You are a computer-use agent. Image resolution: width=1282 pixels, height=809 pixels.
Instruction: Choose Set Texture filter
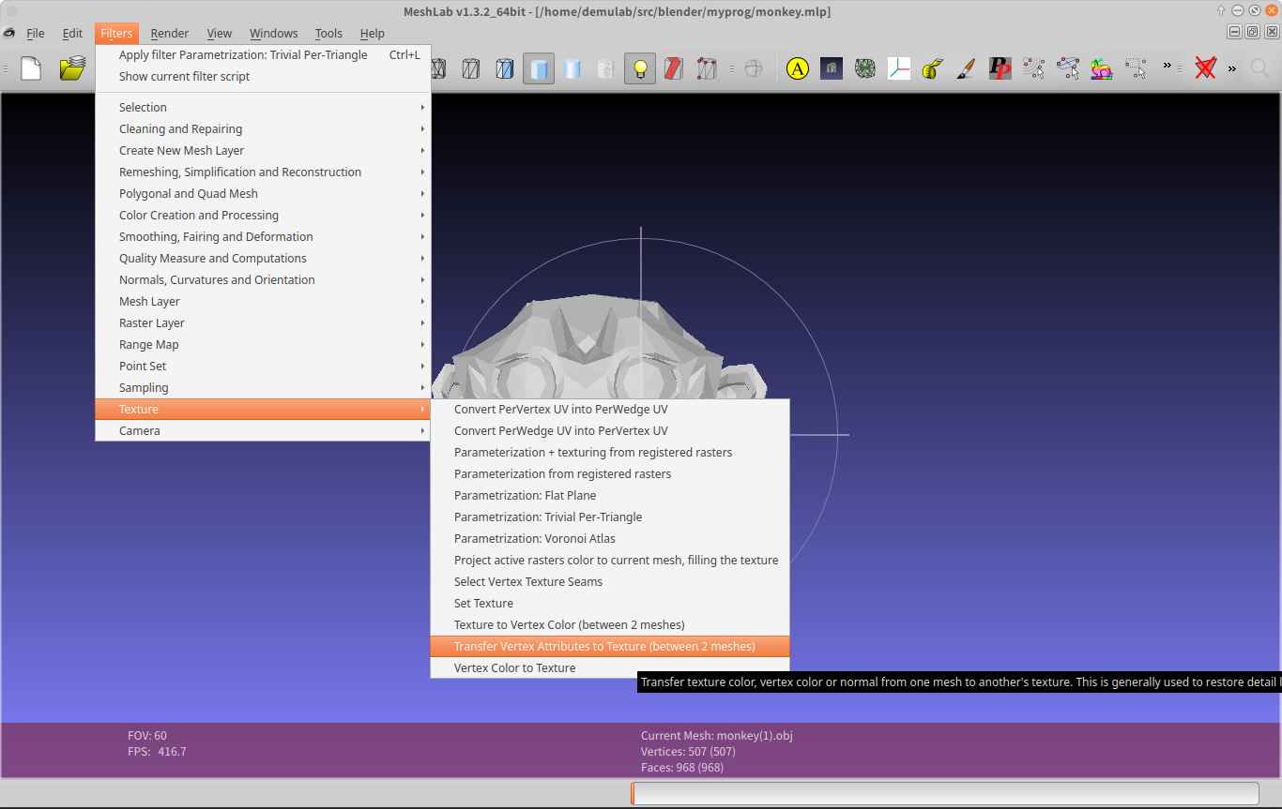click(610, 603)
